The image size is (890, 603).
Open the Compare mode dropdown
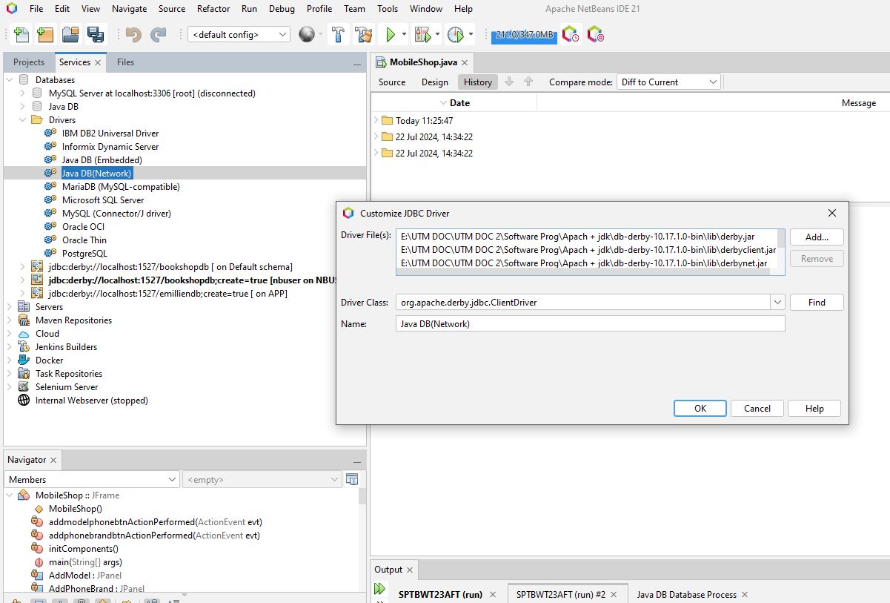(668, 82)
